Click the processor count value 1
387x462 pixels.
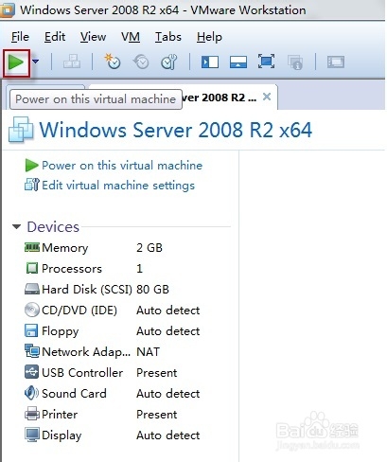point(139,269)
